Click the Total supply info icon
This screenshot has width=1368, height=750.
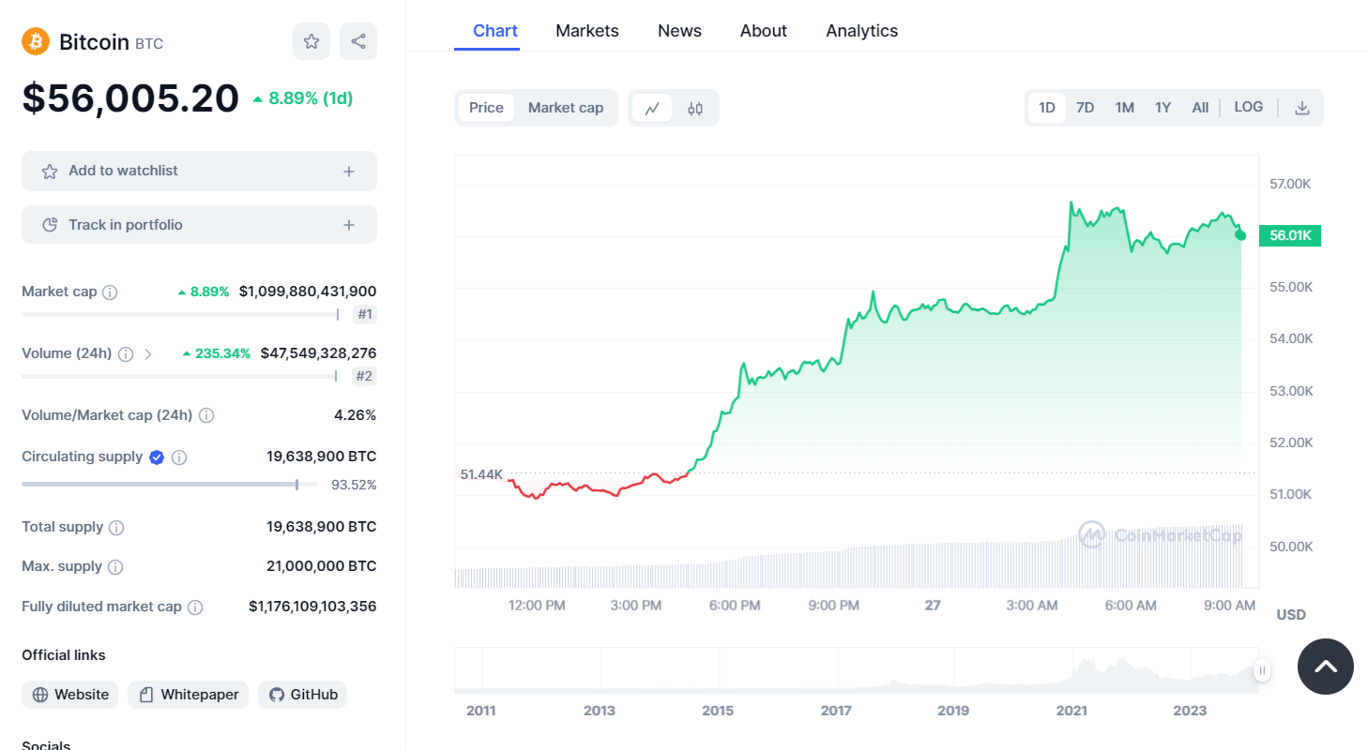pos(116,528)
